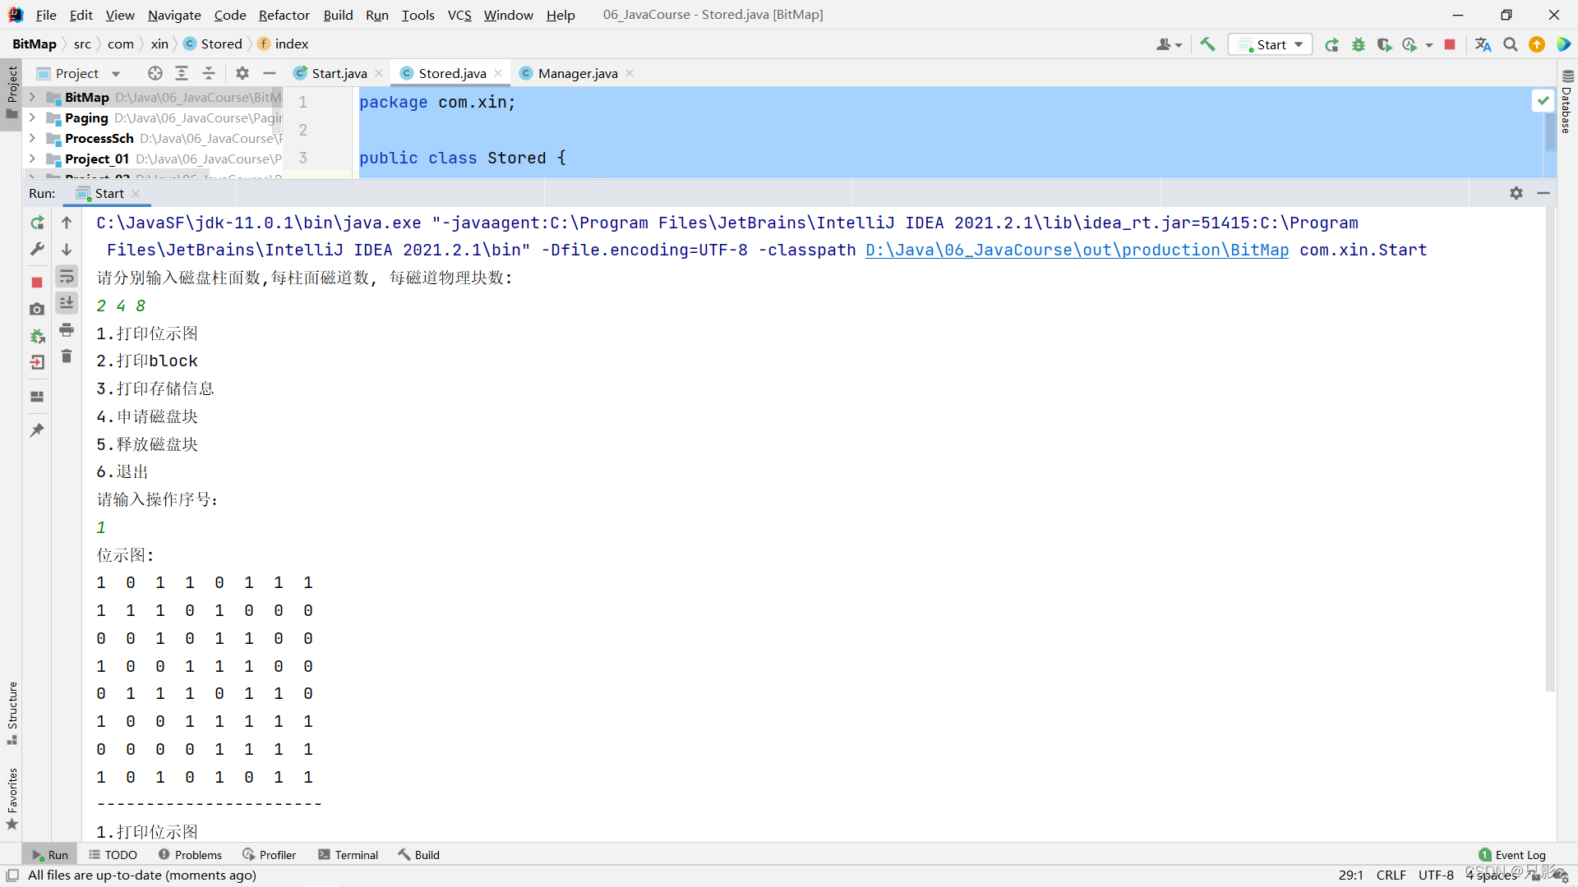Open the Build tool window
The height and width of the screenshot is (887, 1578).
tap(419, 855)
